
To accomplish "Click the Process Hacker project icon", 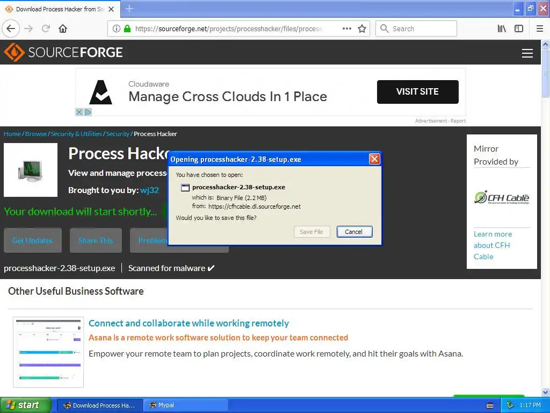I will 31,170.
